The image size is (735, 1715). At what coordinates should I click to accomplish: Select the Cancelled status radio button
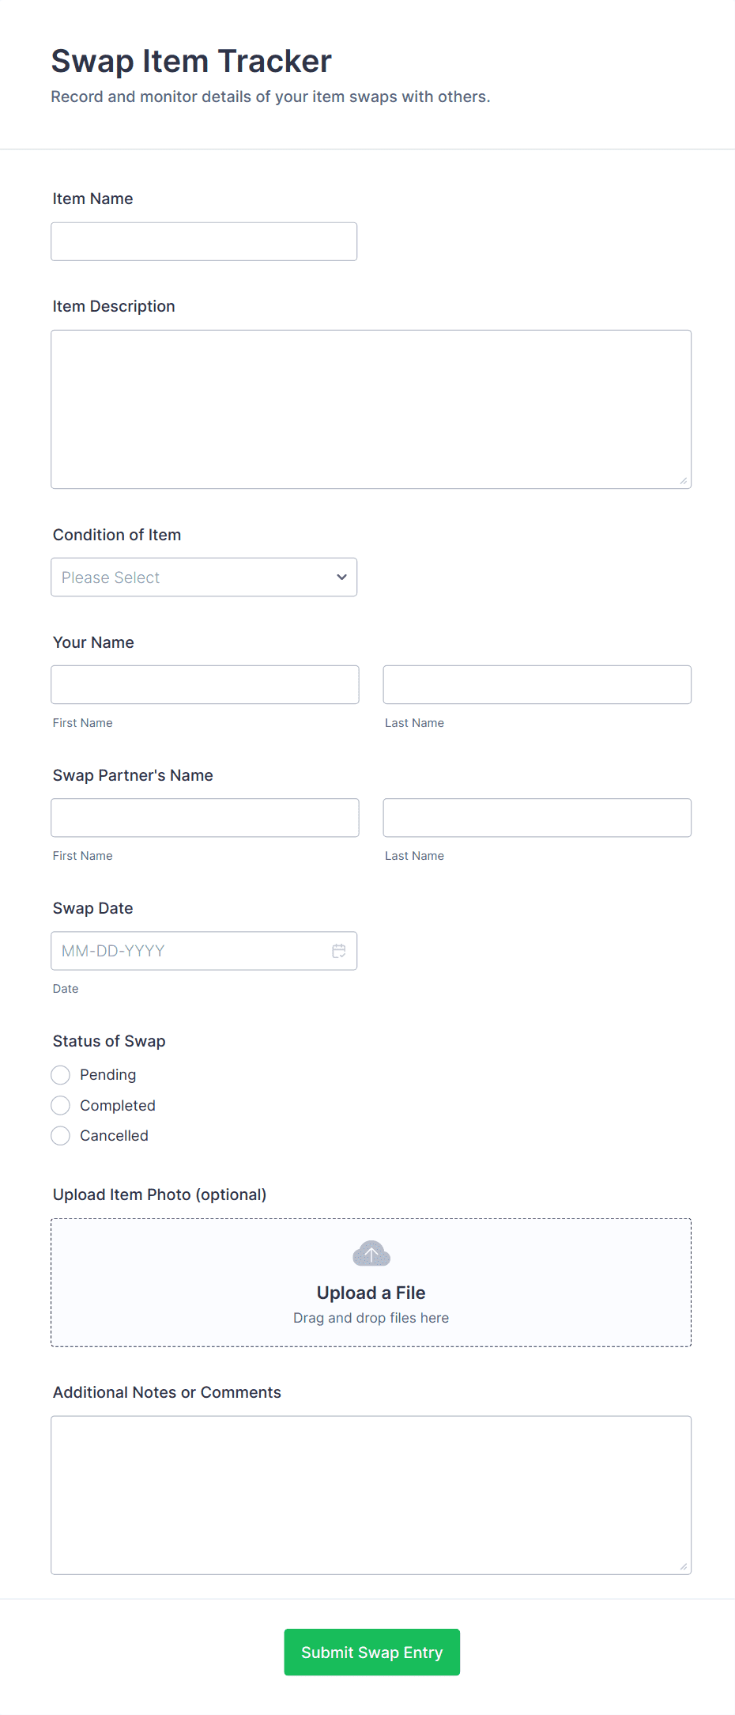[61, 1136]
